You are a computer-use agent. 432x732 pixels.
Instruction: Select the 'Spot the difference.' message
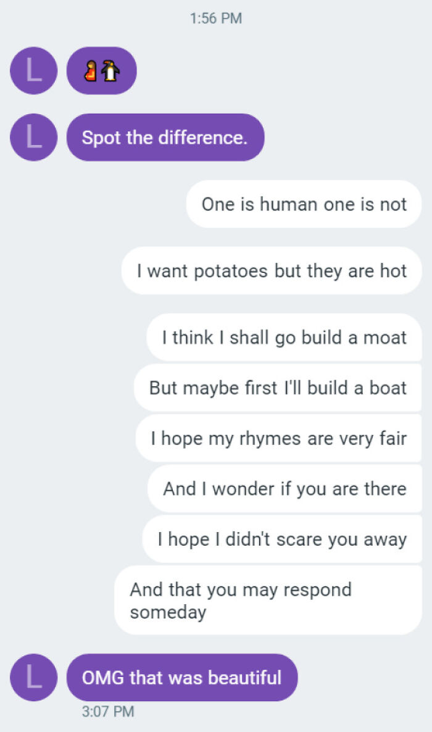(x=164, y=137)
